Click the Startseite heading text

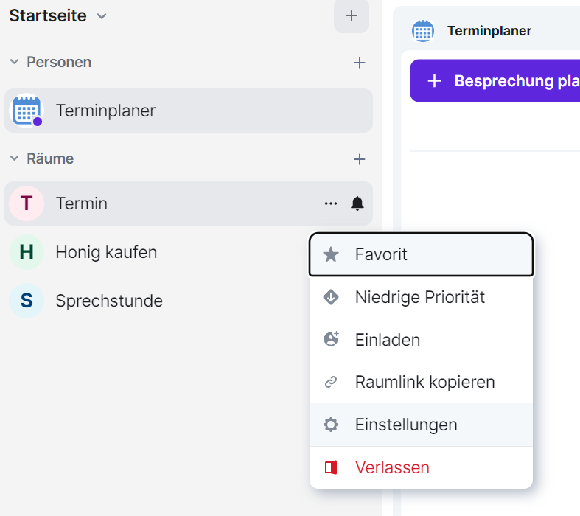[x=48, y=16]
